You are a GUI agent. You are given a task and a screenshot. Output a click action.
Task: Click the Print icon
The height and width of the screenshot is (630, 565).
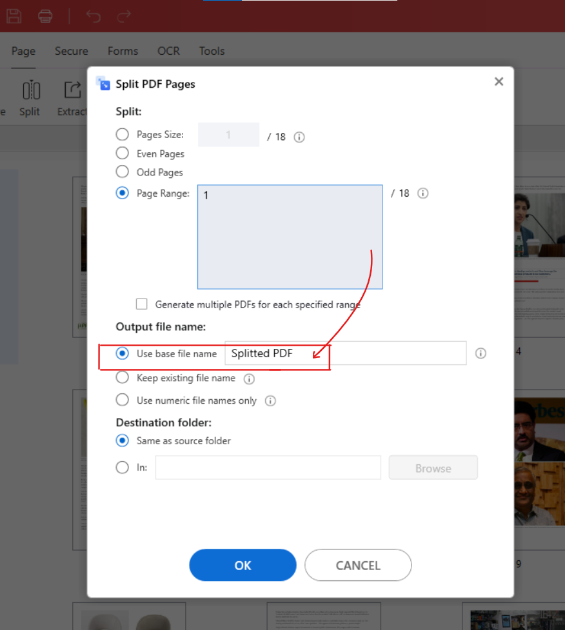pos(45,16)
